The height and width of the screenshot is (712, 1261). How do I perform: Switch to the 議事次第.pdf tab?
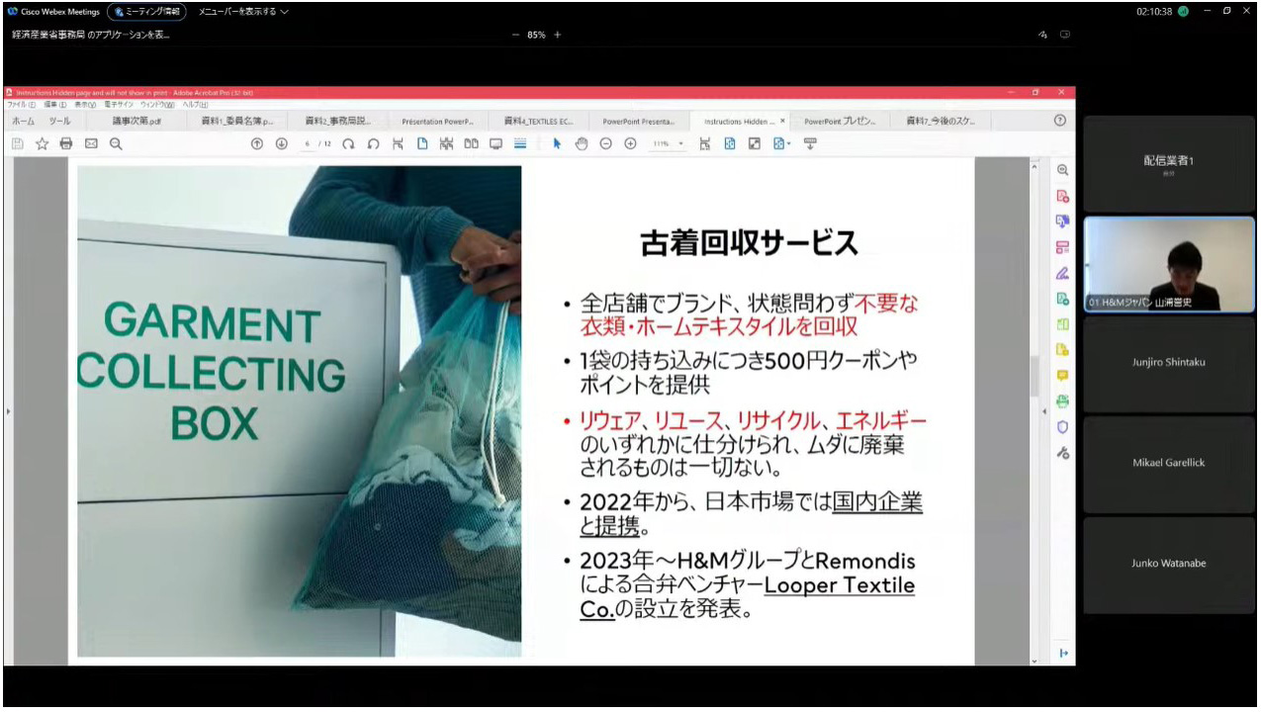point(136,121)
